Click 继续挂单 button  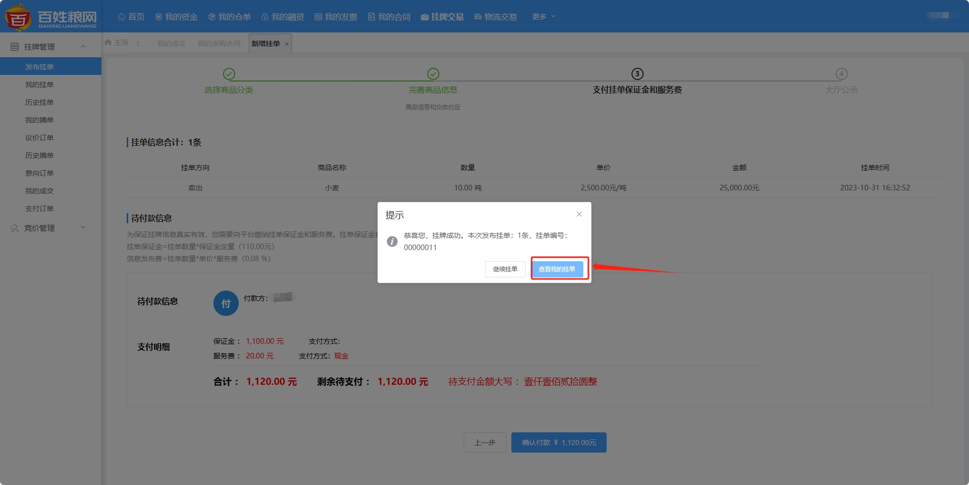click(505, 269)
